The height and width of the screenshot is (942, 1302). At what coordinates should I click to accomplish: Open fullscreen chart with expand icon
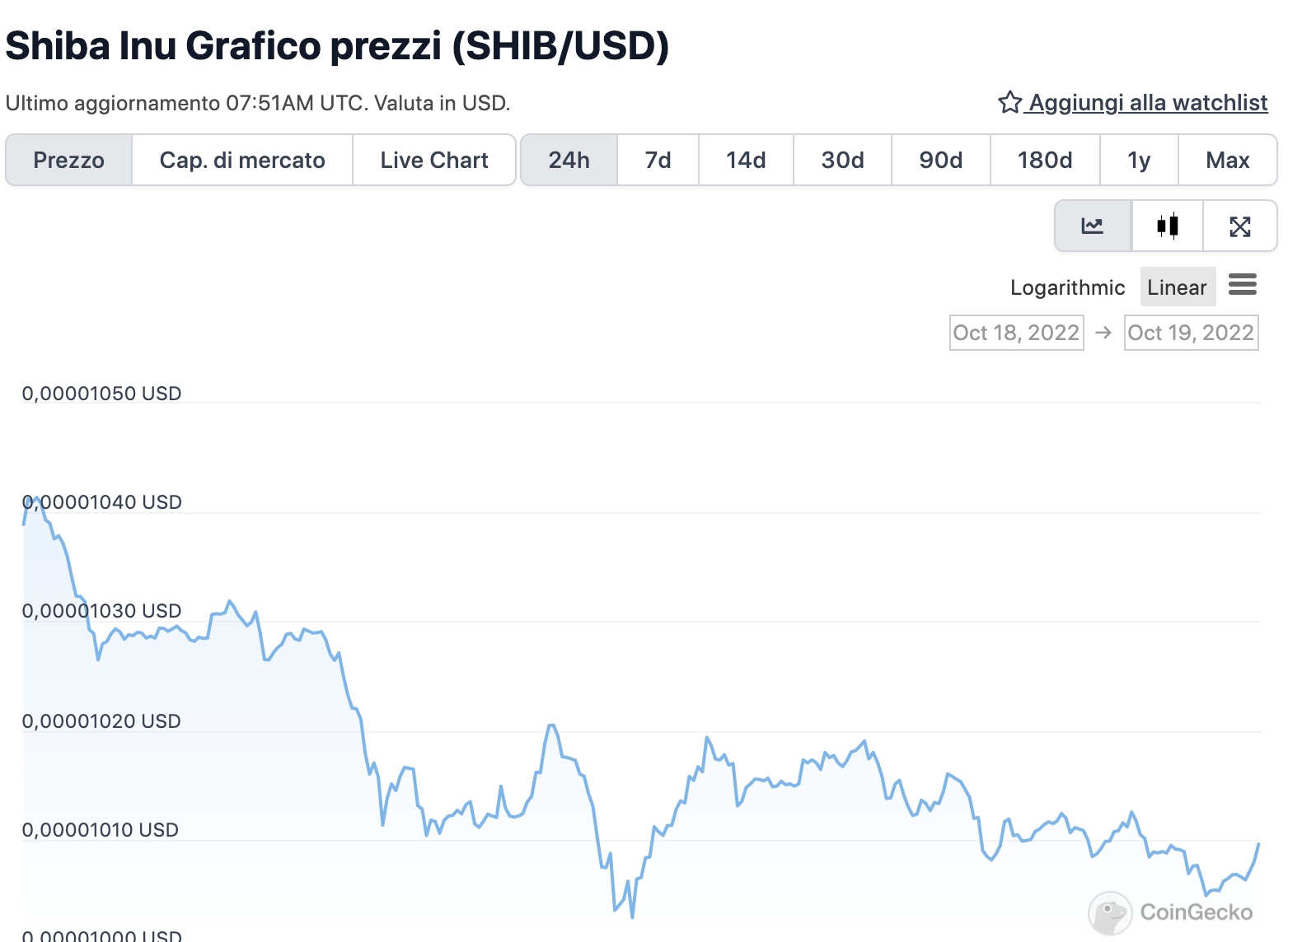click(x=1240, y=226)
